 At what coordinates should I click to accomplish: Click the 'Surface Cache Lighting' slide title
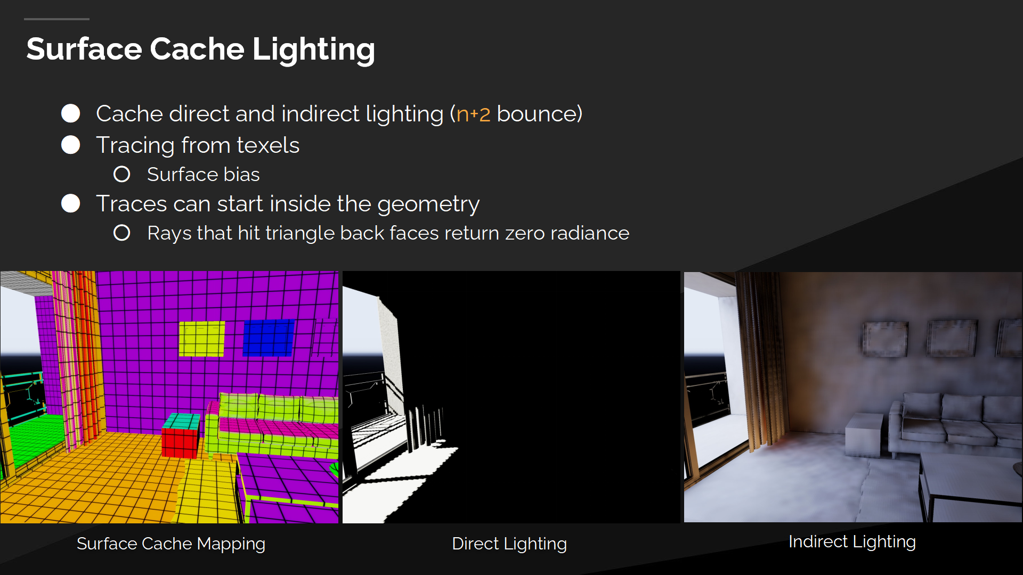[201, 50]
